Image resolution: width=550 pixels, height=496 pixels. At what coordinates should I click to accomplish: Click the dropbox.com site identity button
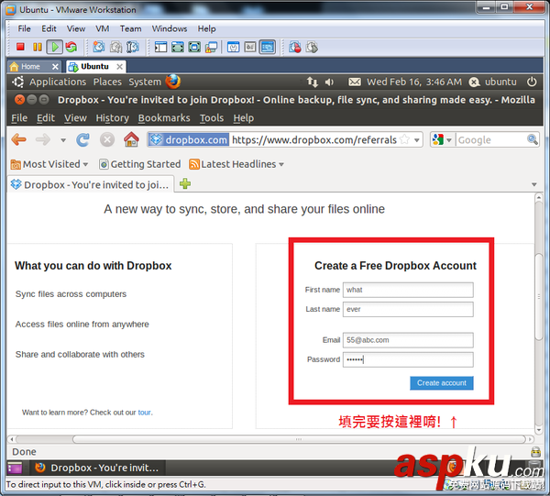click(190, 139)
